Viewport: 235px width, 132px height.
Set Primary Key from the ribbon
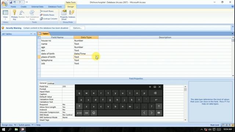[14, 15]
